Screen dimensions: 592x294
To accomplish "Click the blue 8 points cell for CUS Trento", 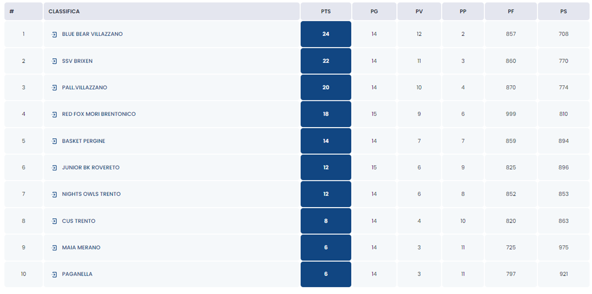I will point(326,221).
